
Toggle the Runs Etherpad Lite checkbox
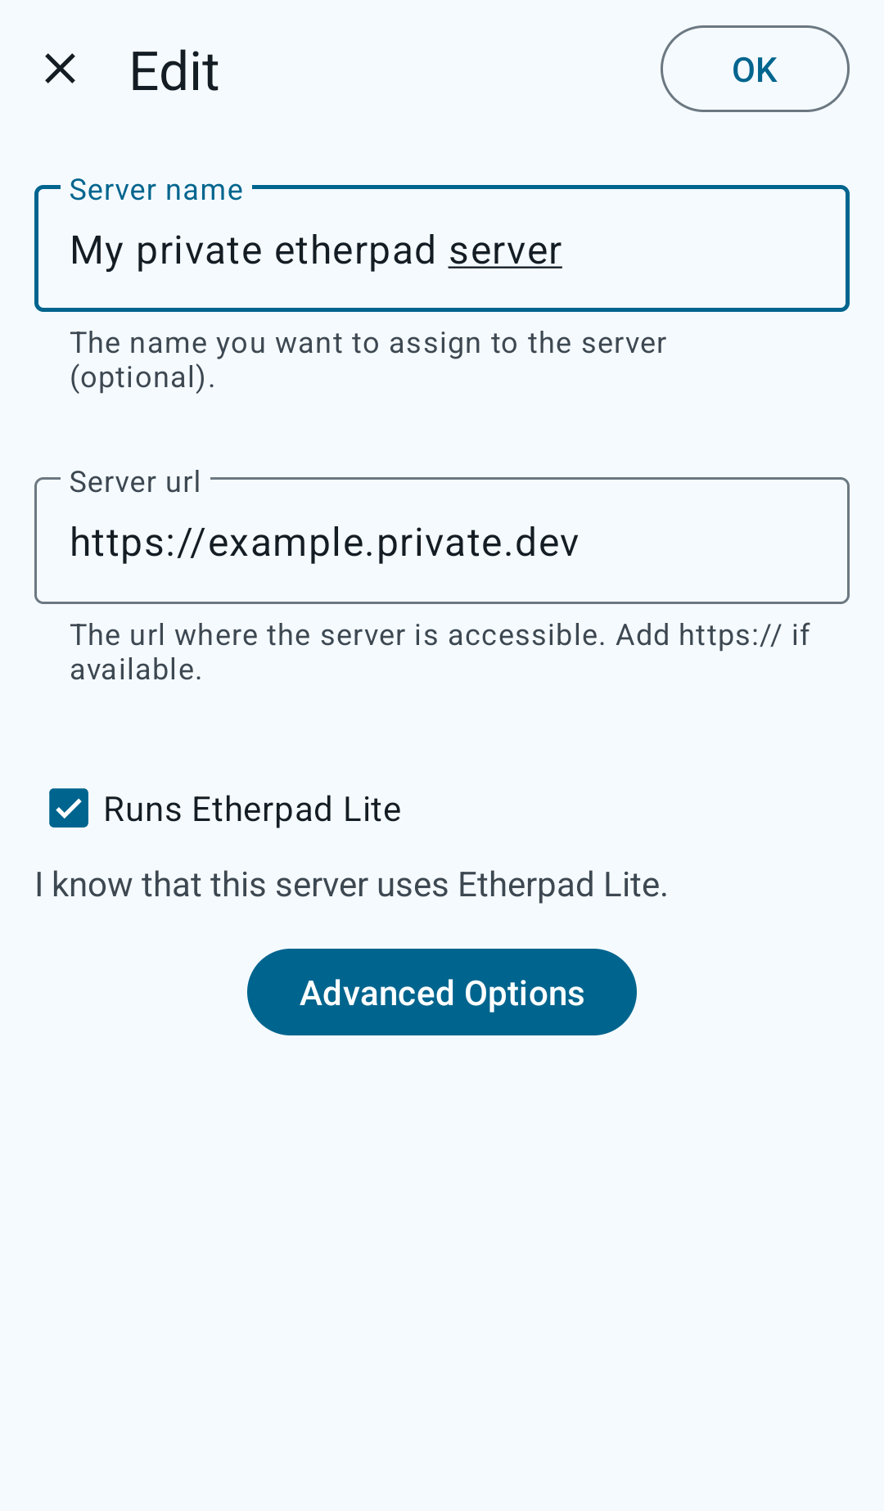tap(69, 809)
